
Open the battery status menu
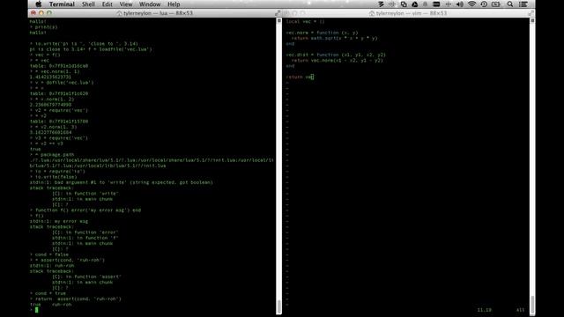pos(496,4)
